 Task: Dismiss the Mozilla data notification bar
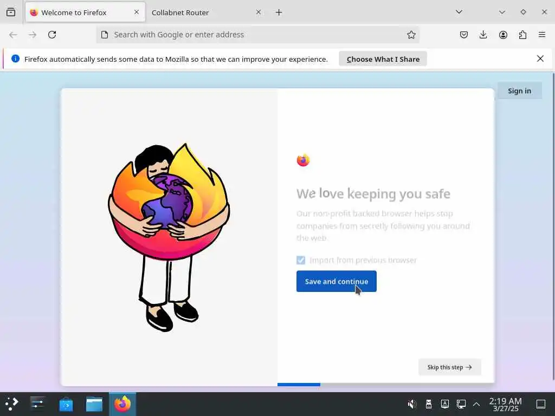coord(540,58)
